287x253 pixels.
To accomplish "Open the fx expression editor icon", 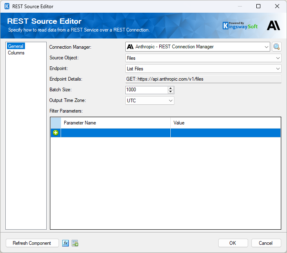I will tap(66, 243).
